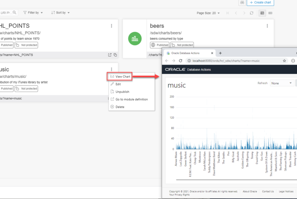Copy the NHL_POINTS chart URL

click(115, 55)
